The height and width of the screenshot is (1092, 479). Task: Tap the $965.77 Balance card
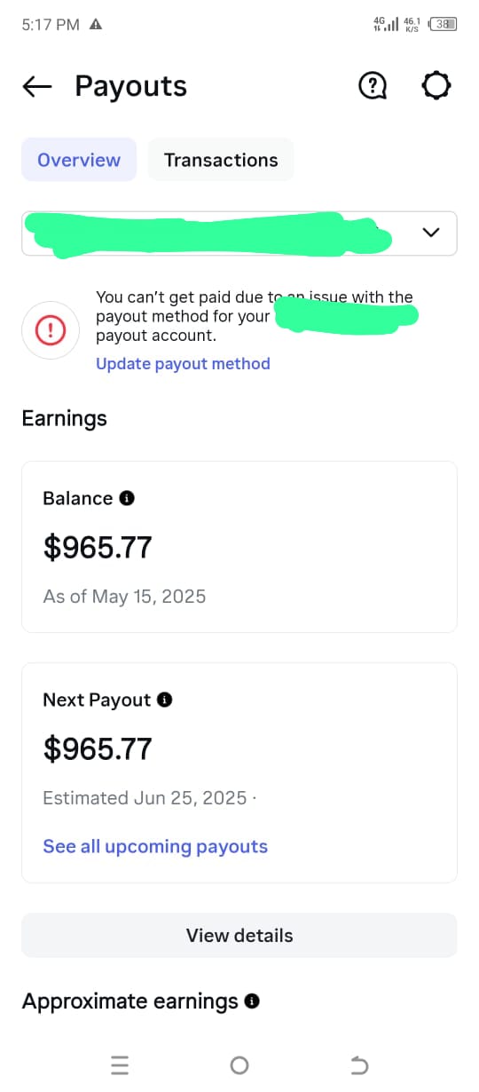pyautogui.click(x=239, y=547)
